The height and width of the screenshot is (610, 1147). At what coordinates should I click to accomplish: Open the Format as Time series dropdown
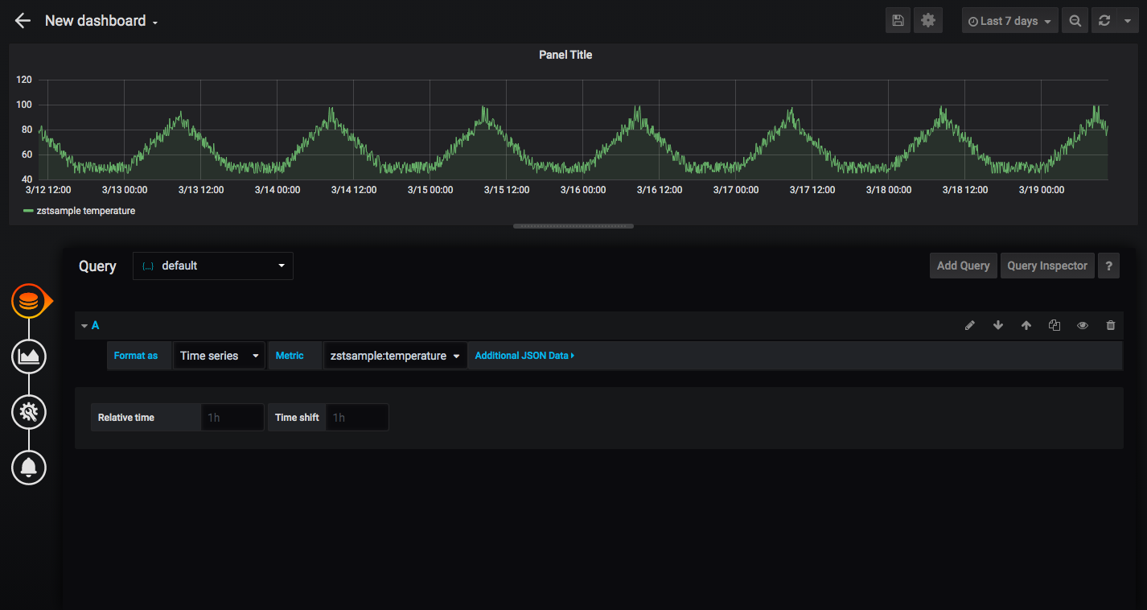(x=218, y=355)
